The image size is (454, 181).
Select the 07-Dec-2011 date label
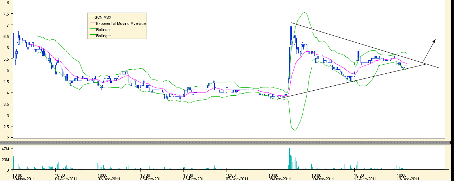237,178
